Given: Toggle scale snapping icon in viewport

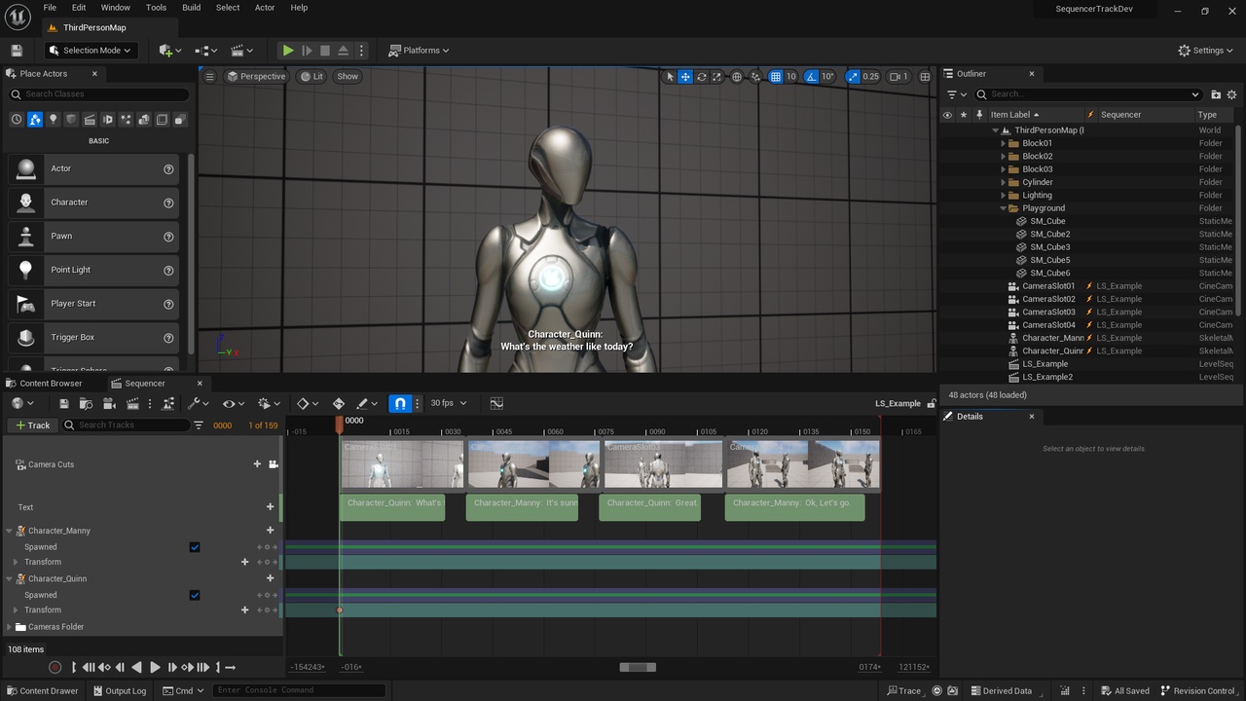Looking at the screenshot, I should (854, 77).
